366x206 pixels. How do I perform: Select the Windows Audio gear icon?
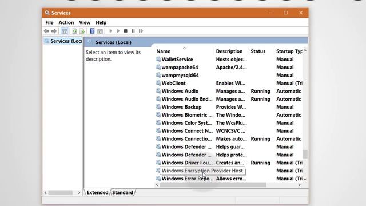[x=158, y=91]
